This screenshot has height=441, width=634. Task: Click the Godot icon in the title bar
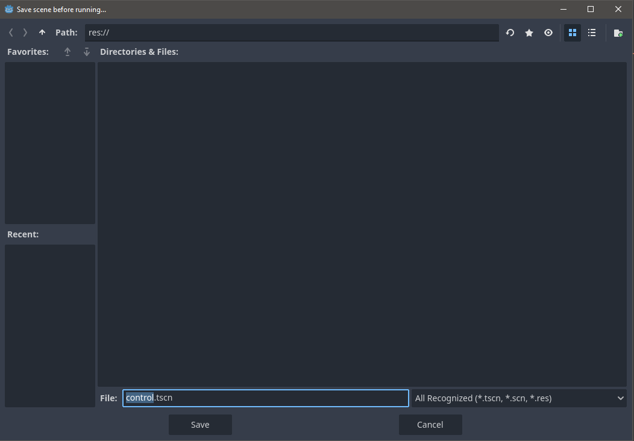point(9,9)
